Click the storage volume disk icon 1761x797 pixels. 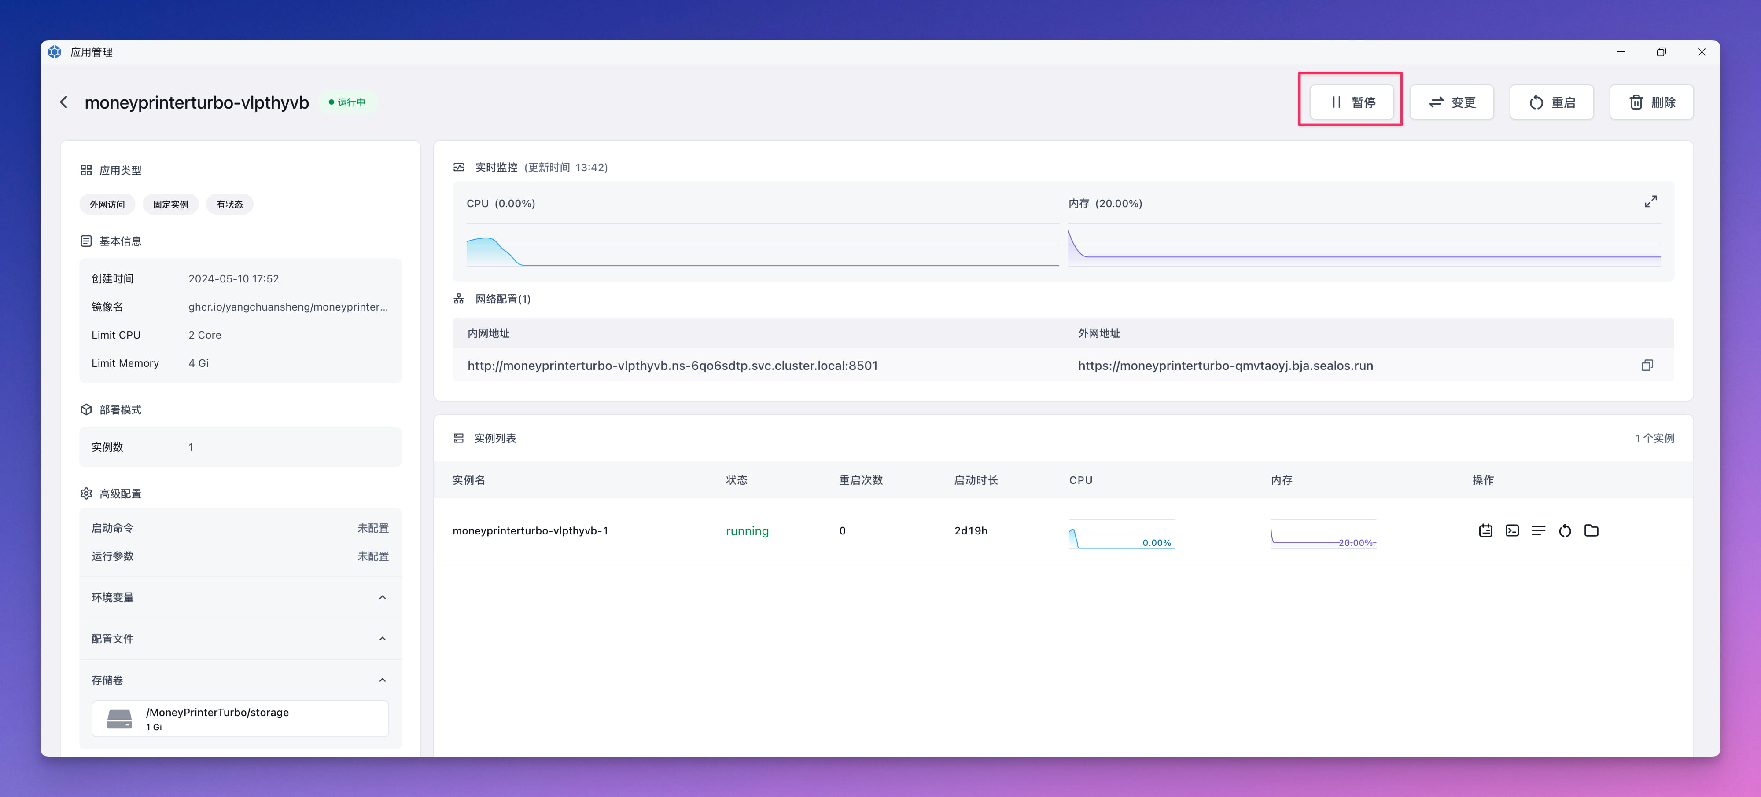pos(120,719)
